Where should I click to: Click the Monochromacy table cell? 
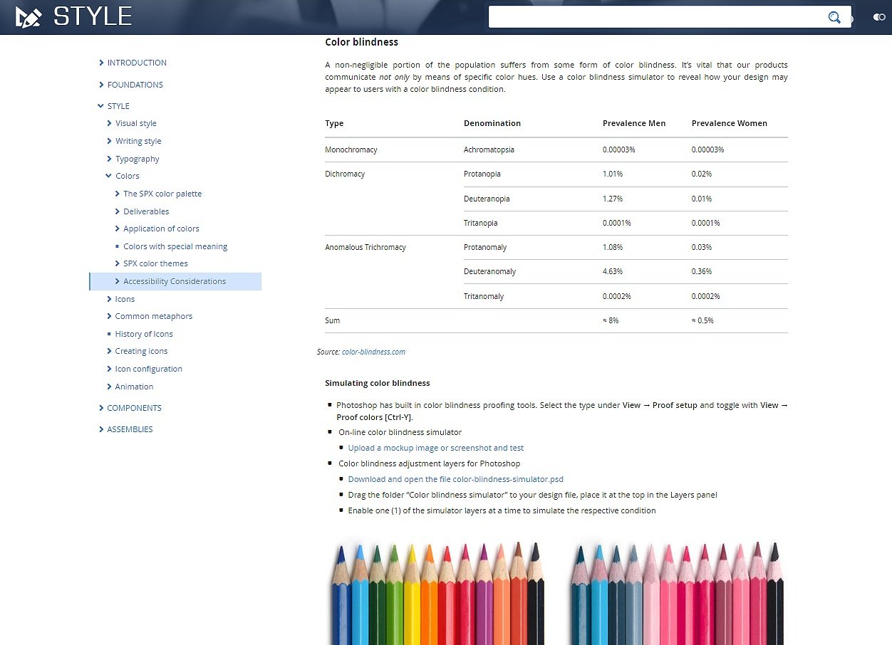pyautogui.click(x=351, y=150)
